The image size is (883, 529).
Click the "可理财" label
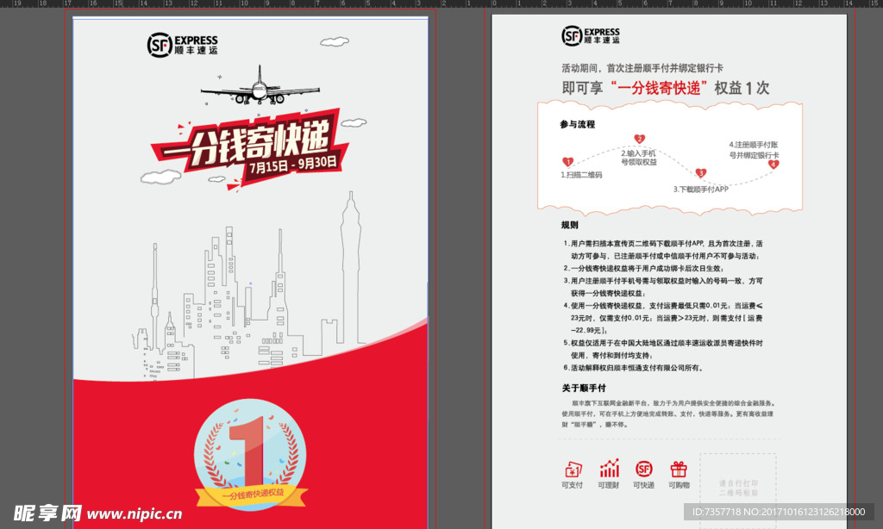[x=608, y=485]
